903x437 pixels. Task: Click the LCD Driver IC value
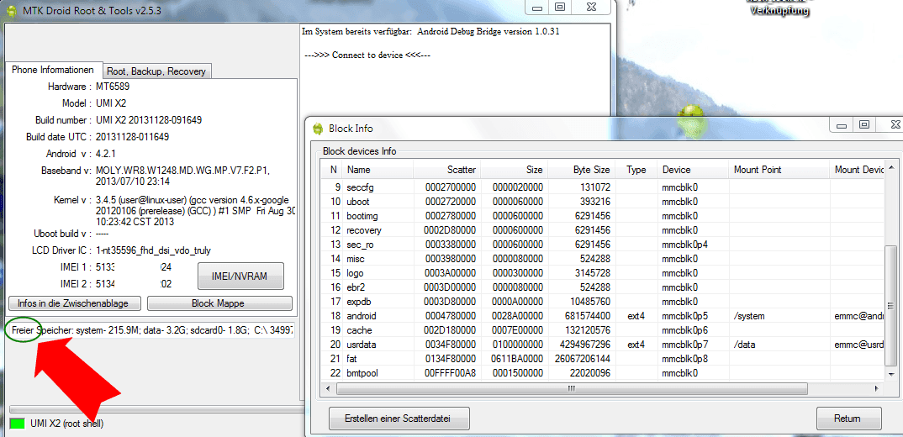(x=153, y=250)
